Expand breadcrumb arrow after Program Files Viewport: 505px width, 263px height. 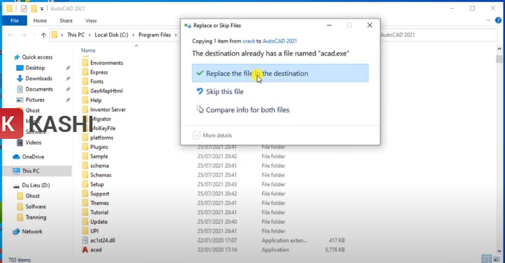(176, 34)
